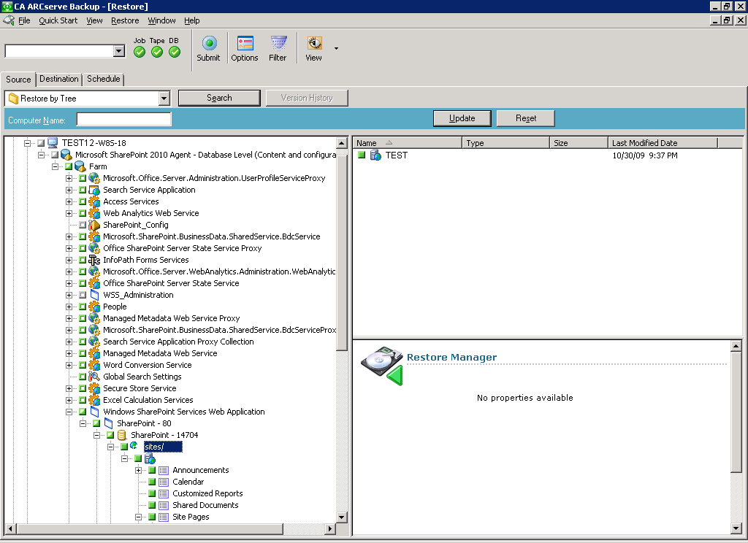Click the Tape status green check icon

coord(157,52)
